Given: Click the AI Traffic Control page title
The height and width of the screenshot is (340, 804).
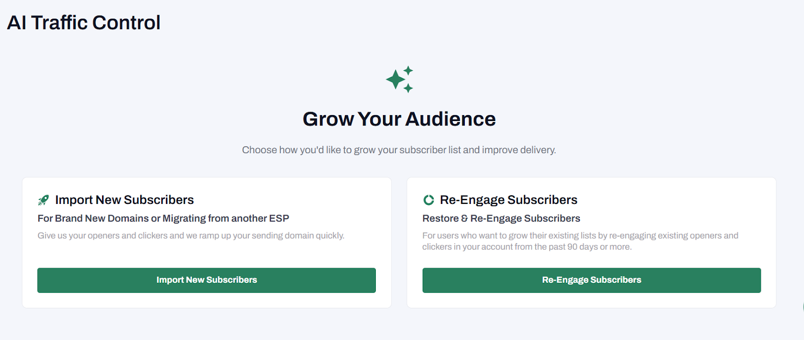Looking at the screenshot, I should [x=84, y=23].
